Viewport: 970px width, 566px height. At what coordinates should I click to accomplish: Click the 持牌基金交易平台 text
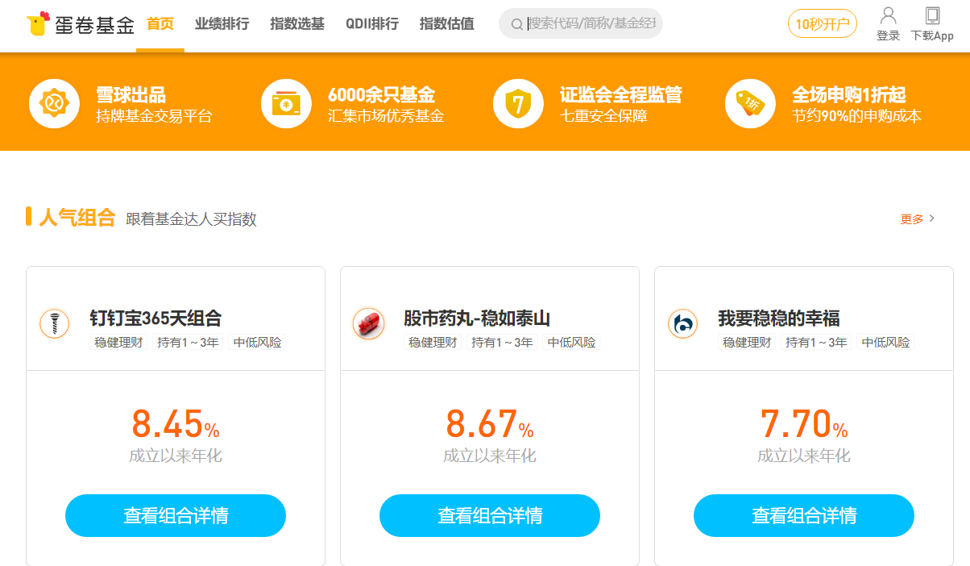[154, 116]
